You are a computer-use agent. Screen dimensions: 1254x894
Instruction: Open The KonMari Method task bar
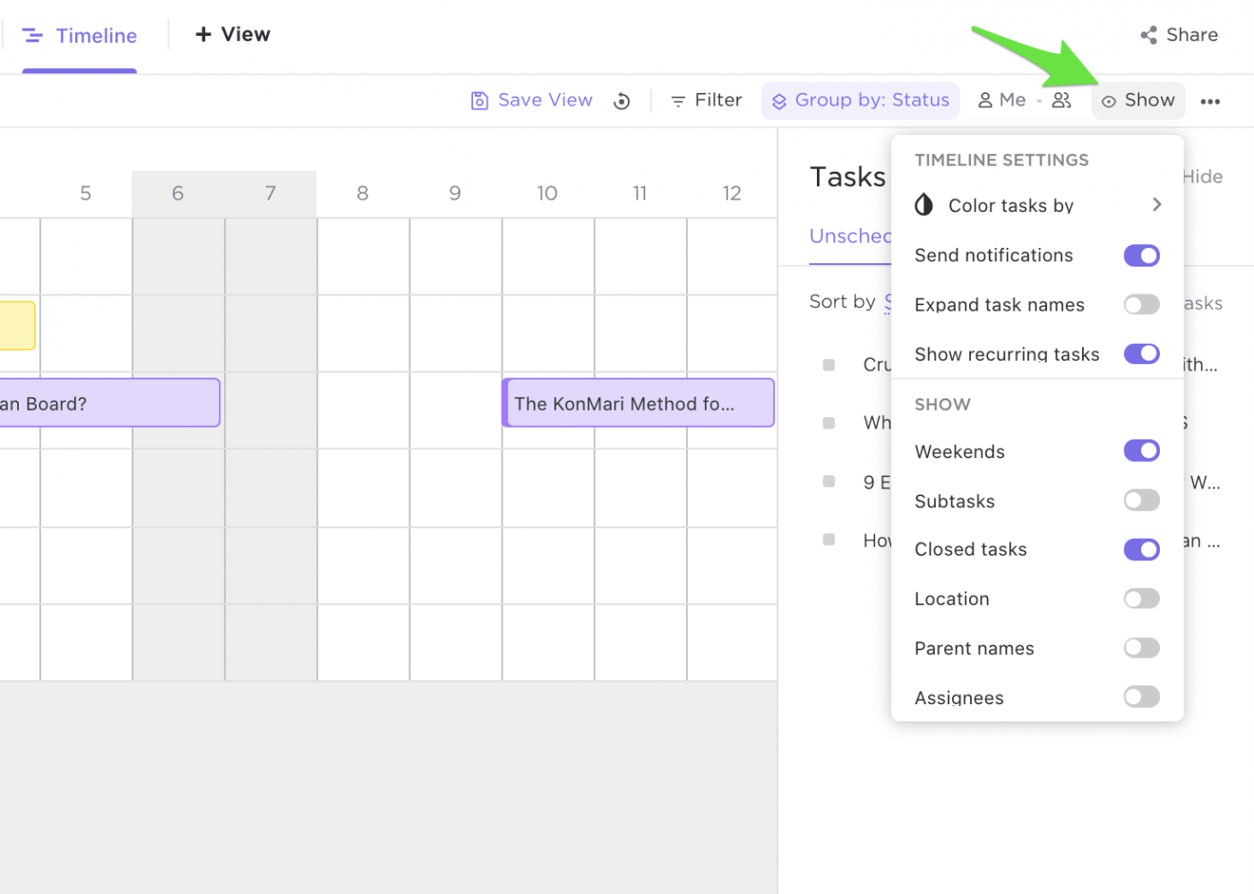point(638,404)
